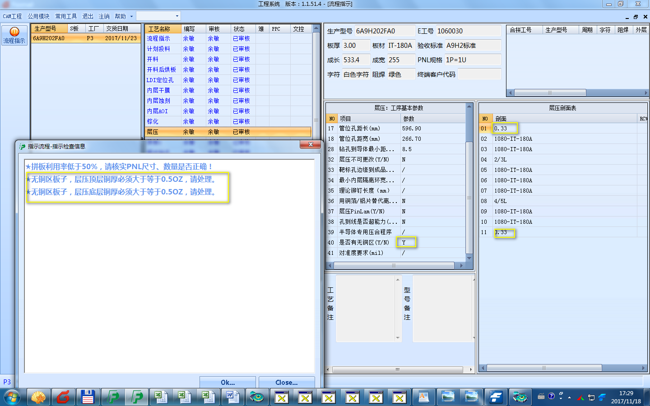Select the 开料后烘板 process row
Viewport: 650px width, 406px height.
click(x=228, y=69)
